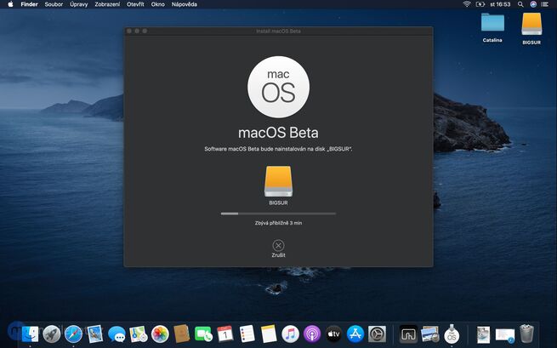Open the document stack in Dock
This screenshot has height=348, width=557.
pyautogui.click(x=483, y=334)
